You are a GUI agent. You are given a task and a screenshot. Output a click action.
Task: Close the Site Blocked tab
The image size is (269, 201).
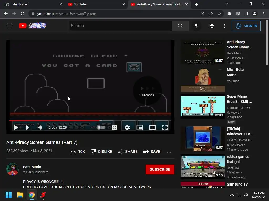pyautogui.click(x=61, y=4)
